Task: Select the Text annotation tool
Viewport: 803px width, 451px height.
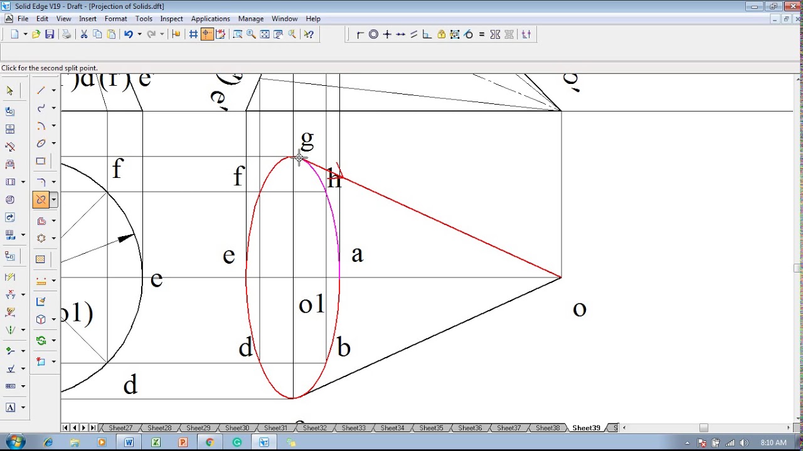Action: (10, 408)
